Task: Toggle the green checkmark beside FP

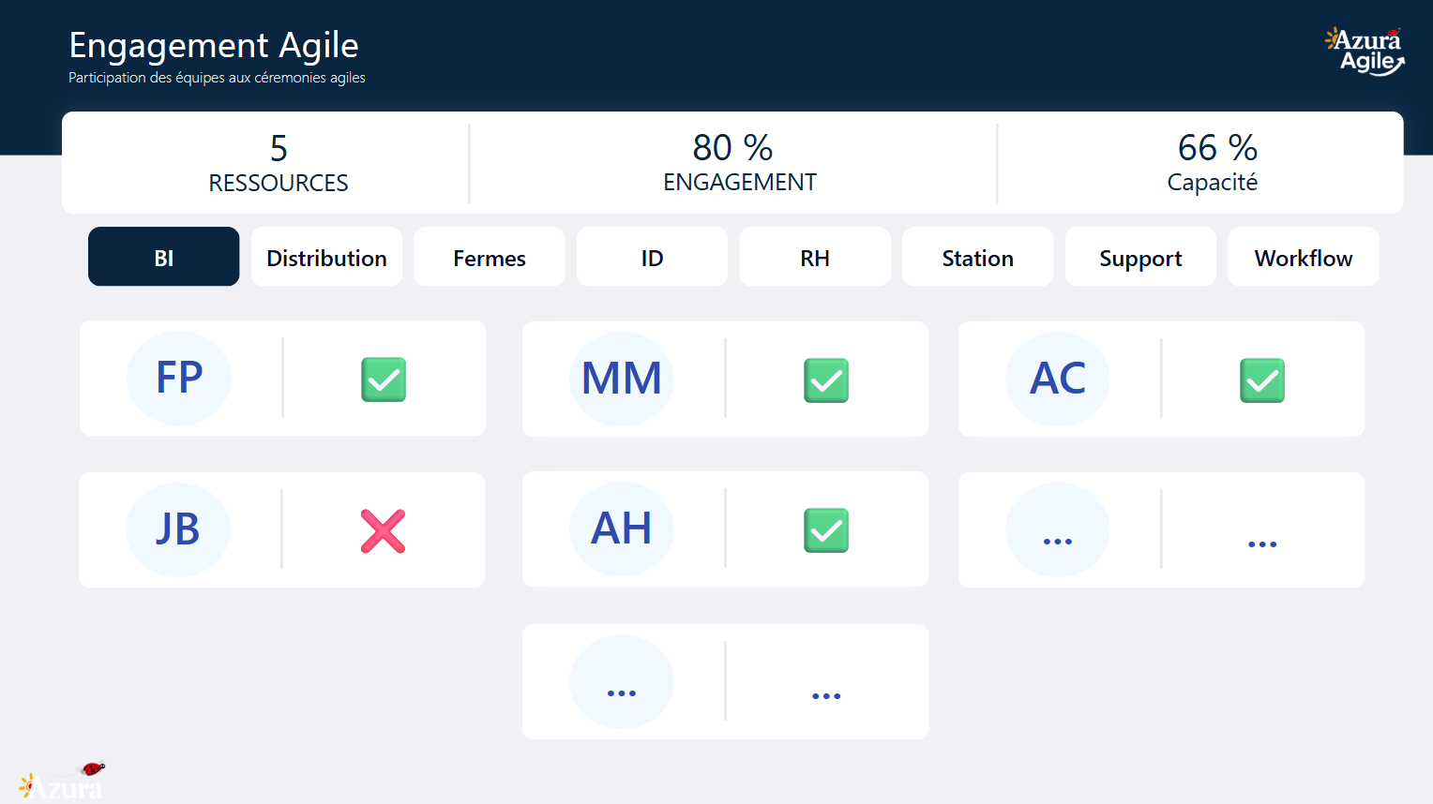Action: point(384,380)
